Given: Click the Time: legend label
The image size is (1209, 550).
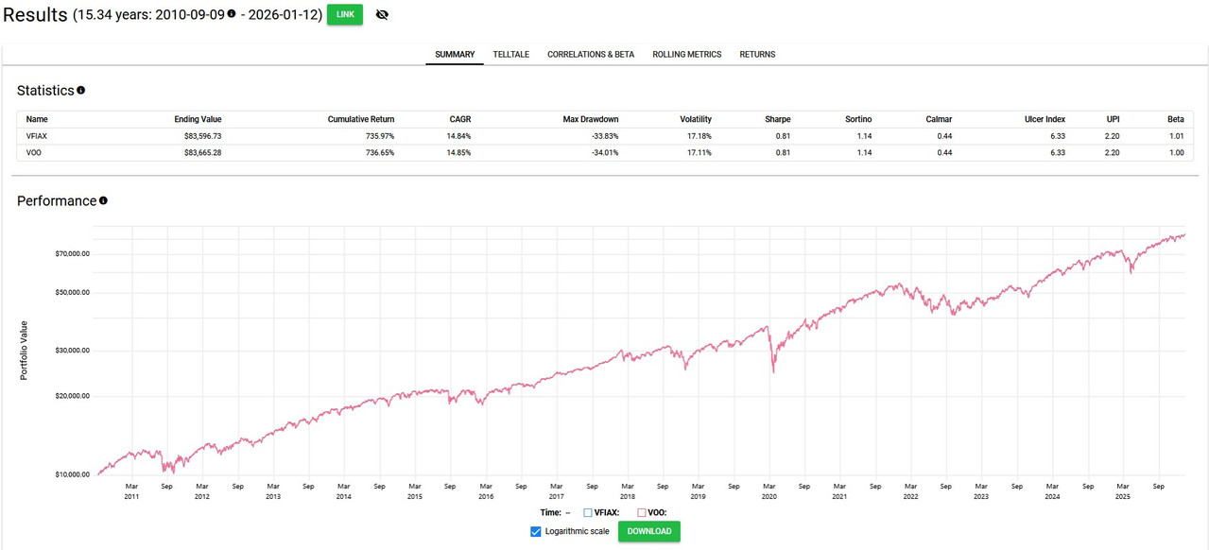Looking at the screenshot, I should point(553,513).
